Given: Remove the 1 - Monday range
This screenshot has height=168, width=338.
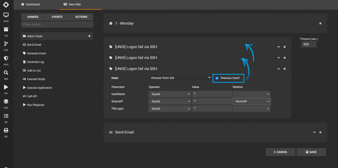Looking at the screenshot, I should coord(320,23).
